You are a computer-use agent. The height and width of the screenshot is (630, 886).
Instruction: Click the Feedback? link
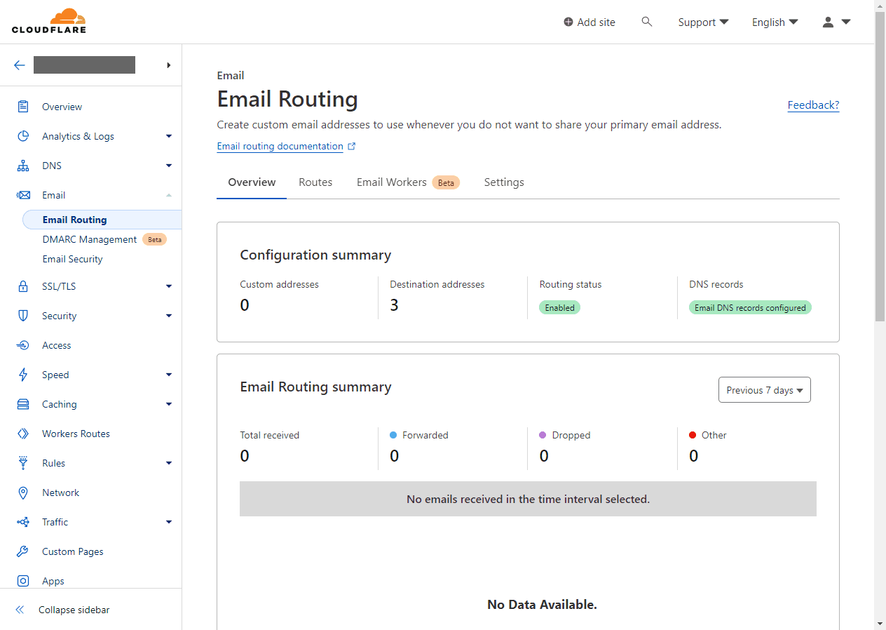(813, 105)
